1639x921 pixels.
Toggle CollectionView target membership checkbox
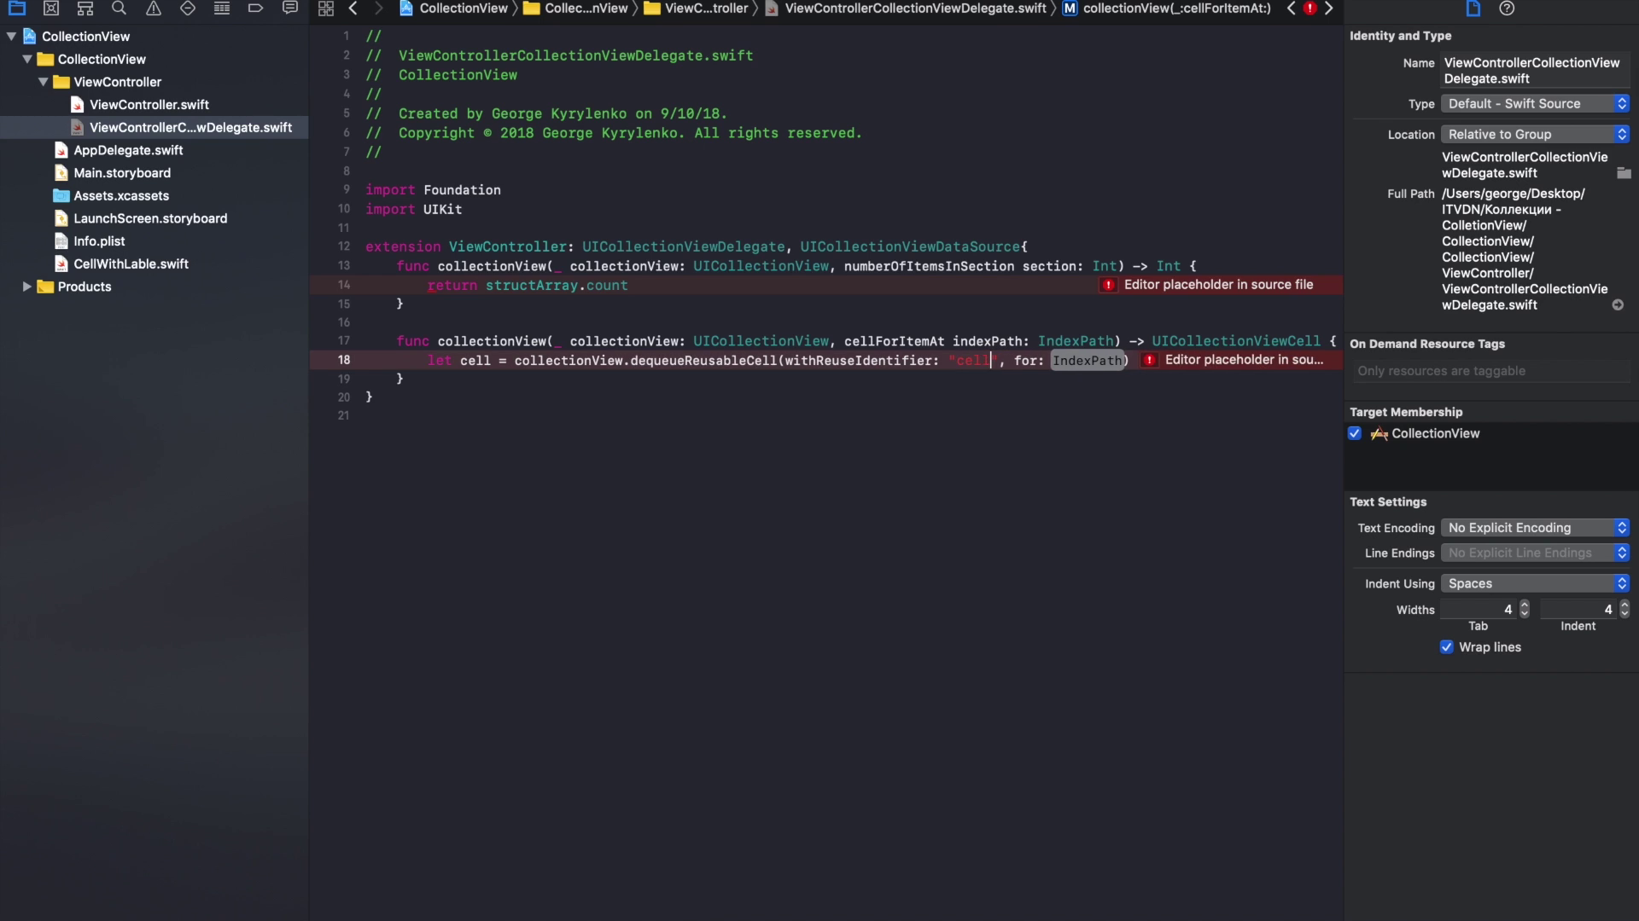[1355, 433]
